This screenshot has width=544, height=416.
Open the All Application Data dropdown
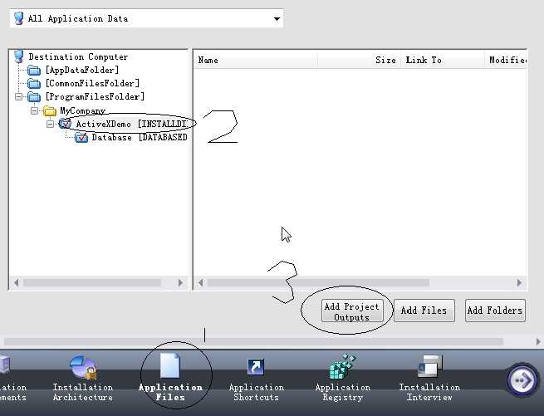[x=277, y=19]
